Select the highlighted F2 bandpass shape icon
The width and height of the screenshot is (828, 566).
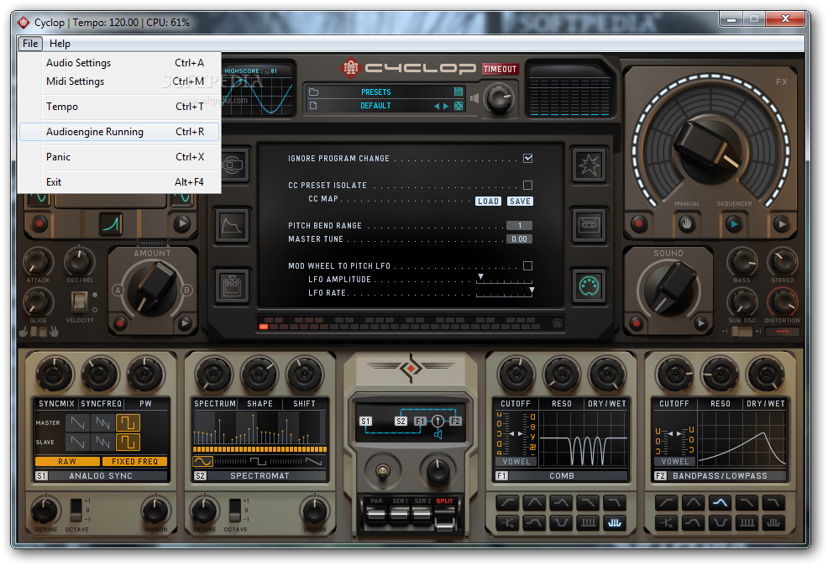721,503
